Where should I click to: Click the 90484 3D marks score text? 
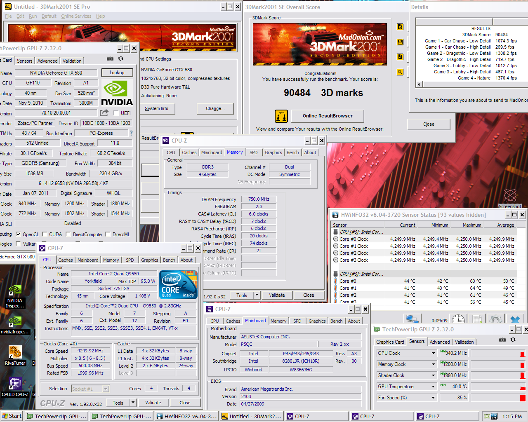click(x=323, y=93)
